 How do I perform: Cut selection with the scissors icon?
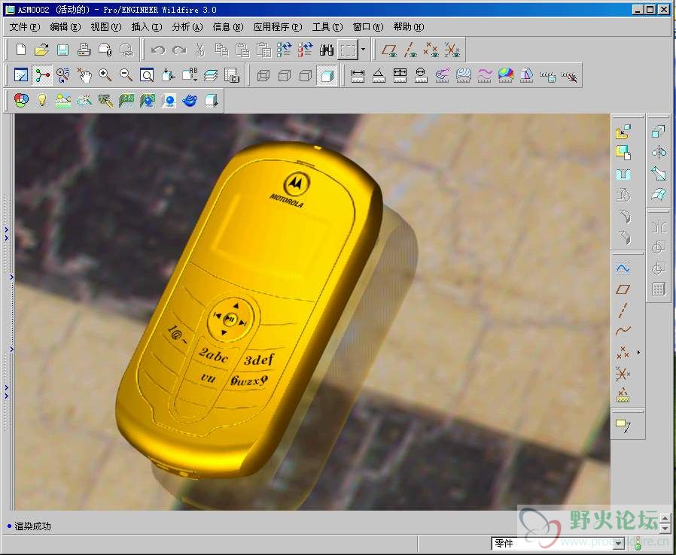[x=199, y=50]
